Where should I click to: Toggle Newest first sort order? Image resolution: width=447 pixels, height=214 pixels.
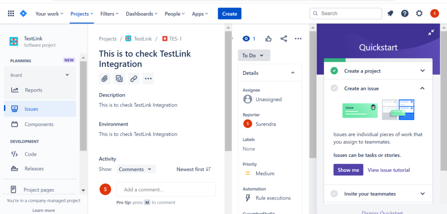193,169
